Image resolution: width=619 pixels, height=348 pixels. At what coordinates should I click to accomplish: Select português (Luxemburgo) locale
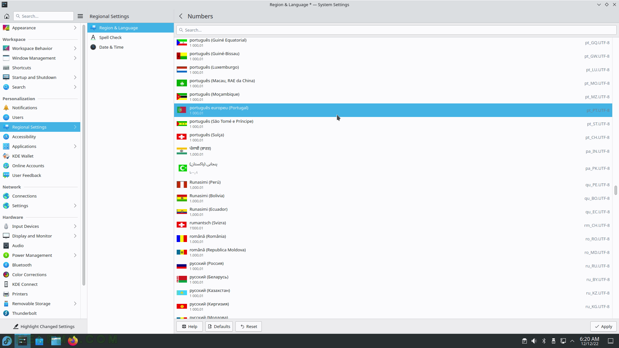coord(393,70)
